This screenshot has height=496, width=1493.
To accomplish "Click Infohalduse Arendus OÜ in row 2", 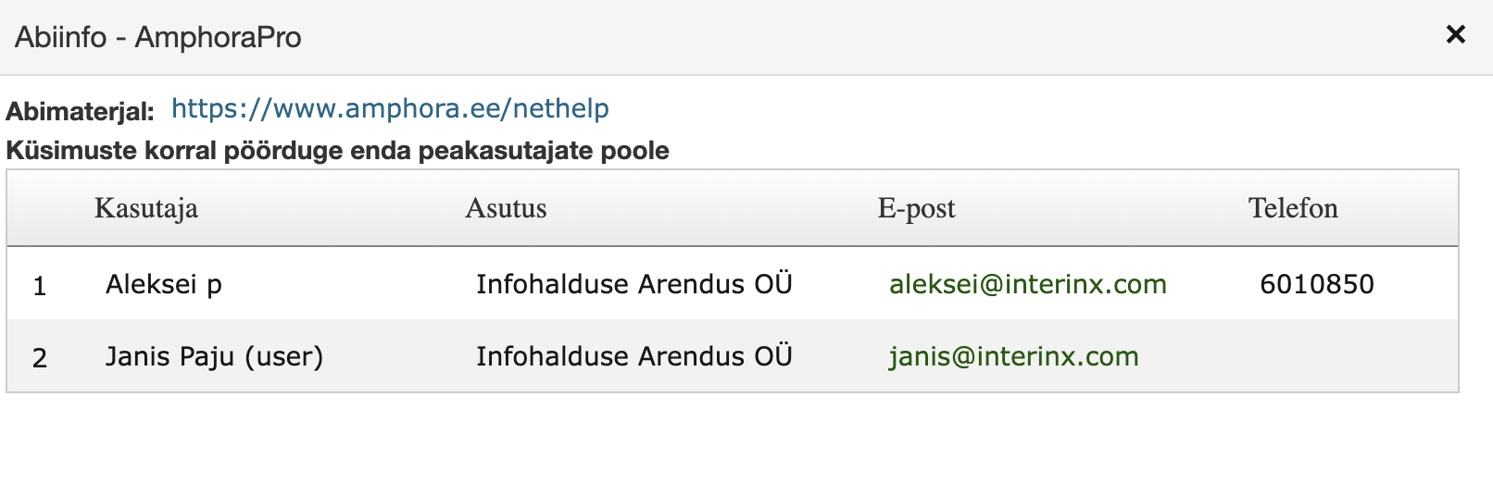I will 634,356.
